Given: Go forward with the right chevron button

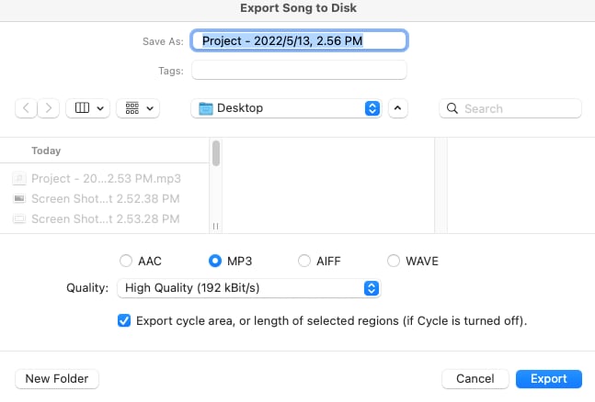Looking at the screenshot, I should click(48, 108).
